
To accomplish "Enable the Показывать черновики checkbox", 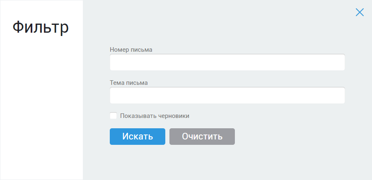I will coord(113,116).
